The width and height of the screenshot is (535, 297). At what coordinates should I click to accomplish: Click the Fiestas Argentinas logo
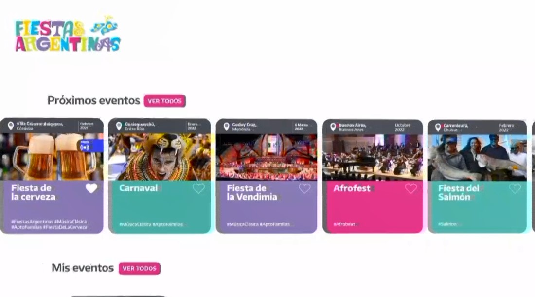[68, 35]
